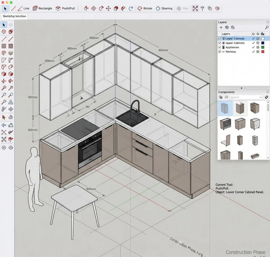This screenshot has width=270, height=257.
Task: Open the Layers panel options circle button
Action: (267, 22)
